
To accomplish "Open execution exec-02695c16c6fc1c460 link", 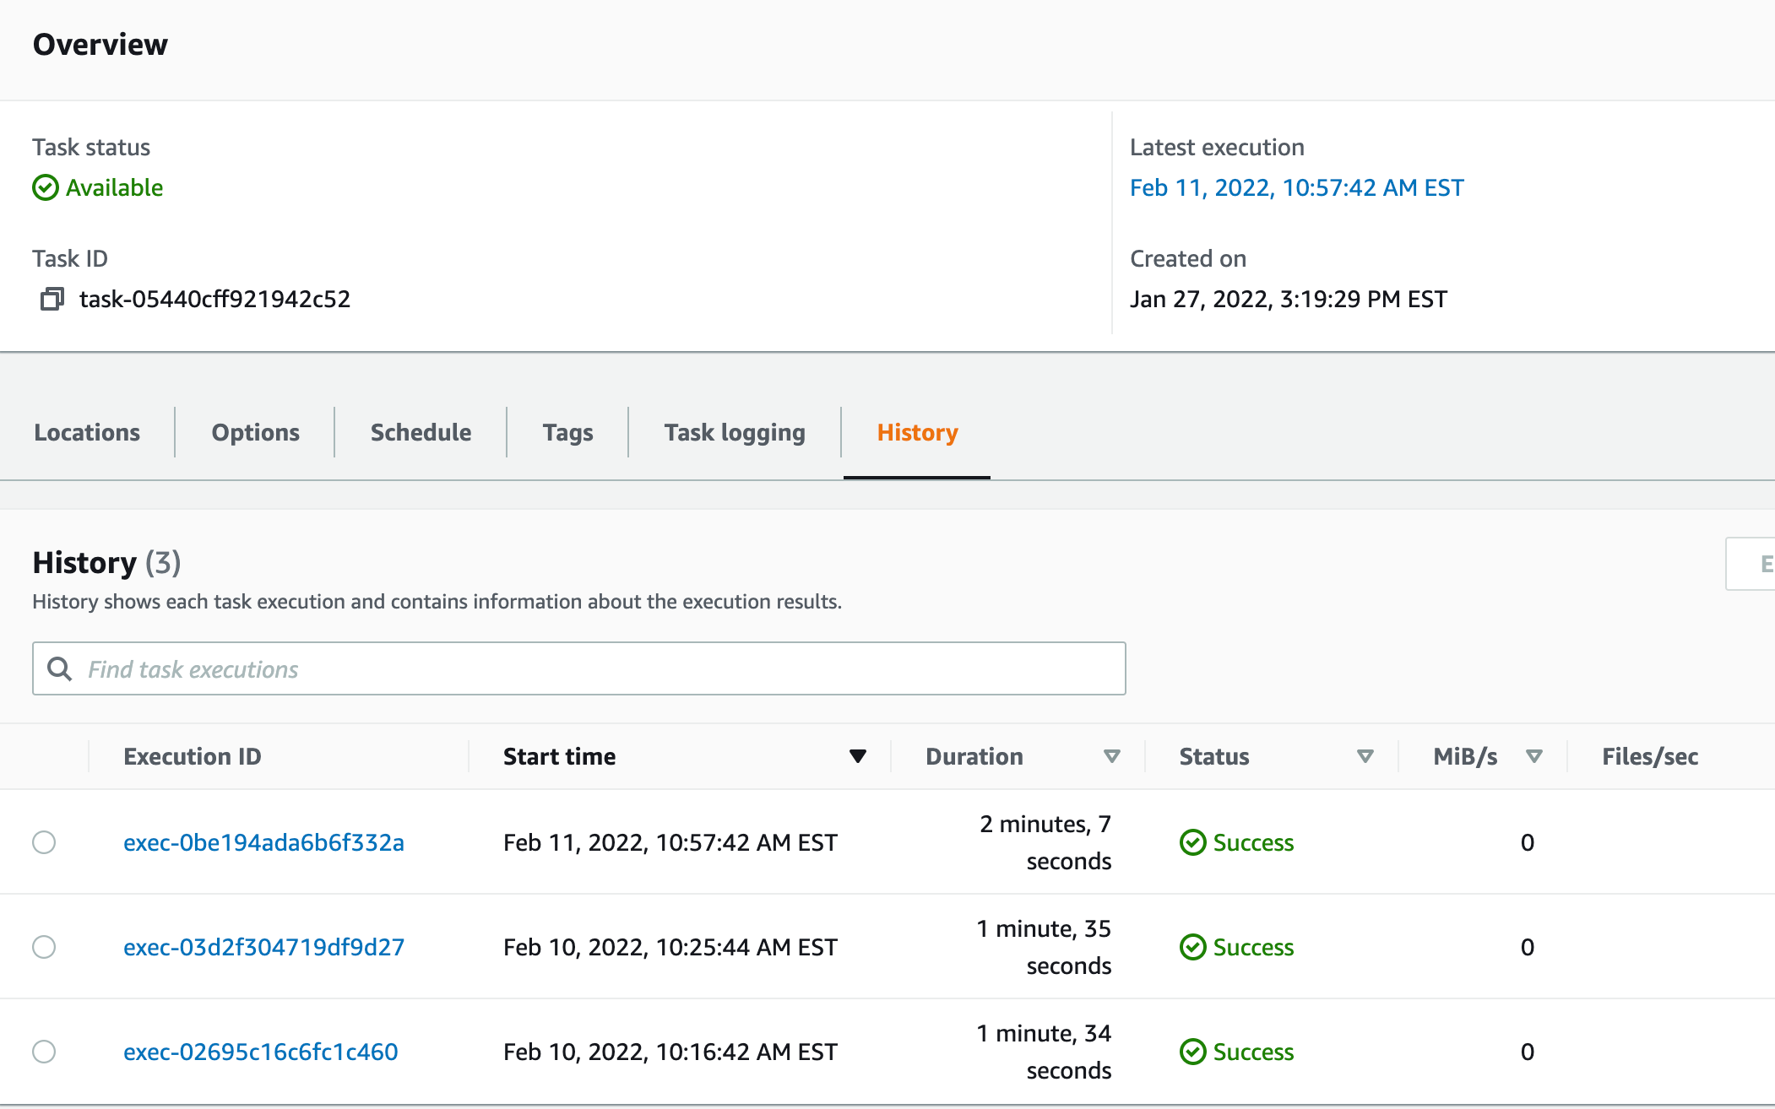I will [x=260, y=1052].
